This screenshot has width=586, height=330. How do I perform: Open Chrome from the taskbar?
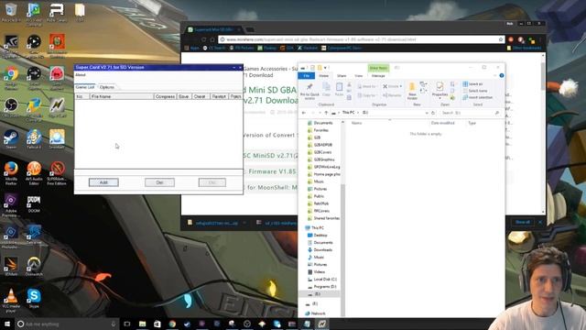[x=172, y=324]
